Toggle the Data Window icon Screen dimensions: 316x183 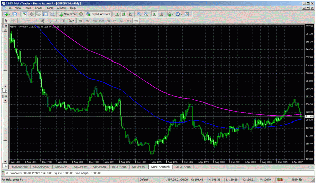point(32,14)
